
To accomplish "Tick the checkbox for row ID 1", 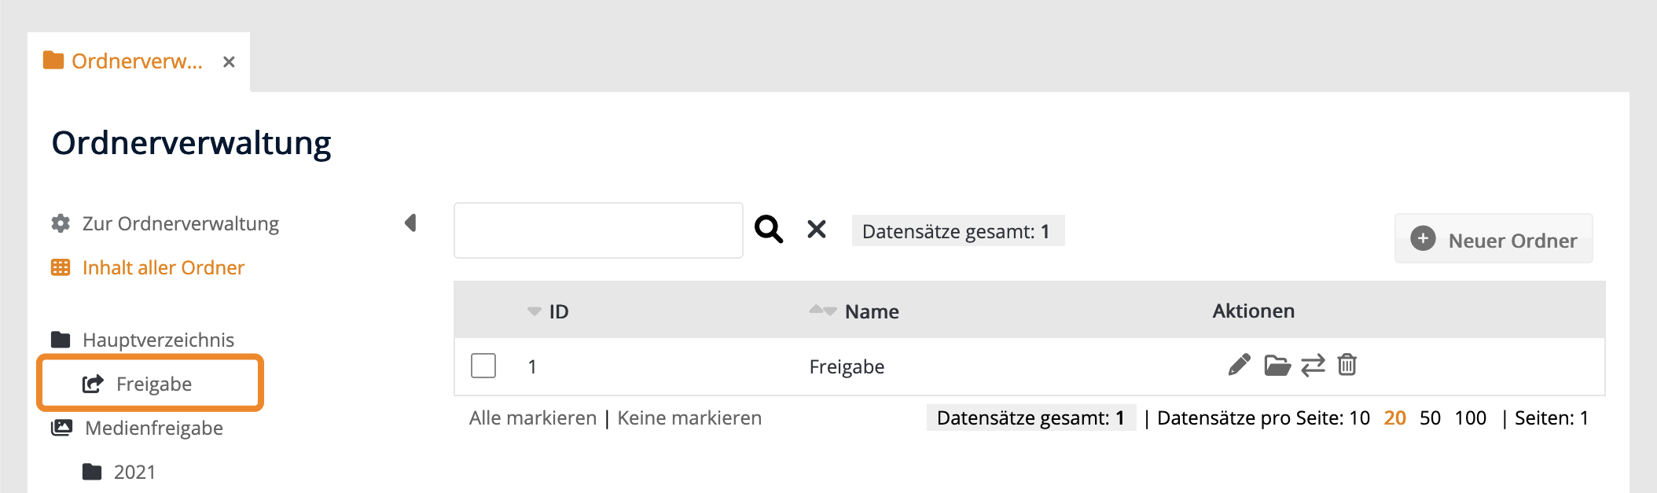I will click(483, 366).
